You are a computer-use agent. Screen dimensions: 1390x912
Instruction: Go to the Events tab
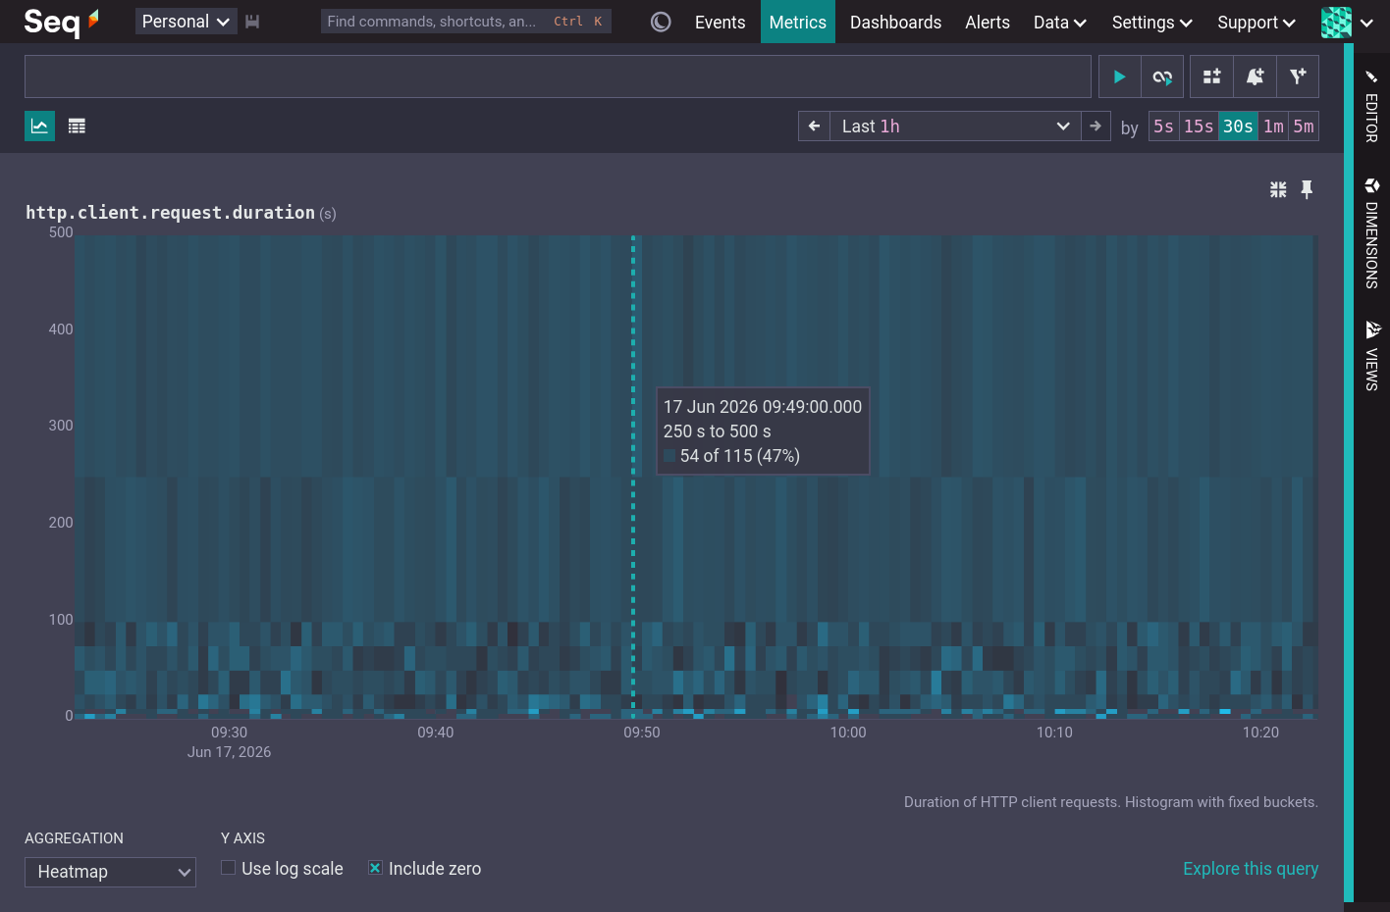pyautogui.click(x=720, y=22)
